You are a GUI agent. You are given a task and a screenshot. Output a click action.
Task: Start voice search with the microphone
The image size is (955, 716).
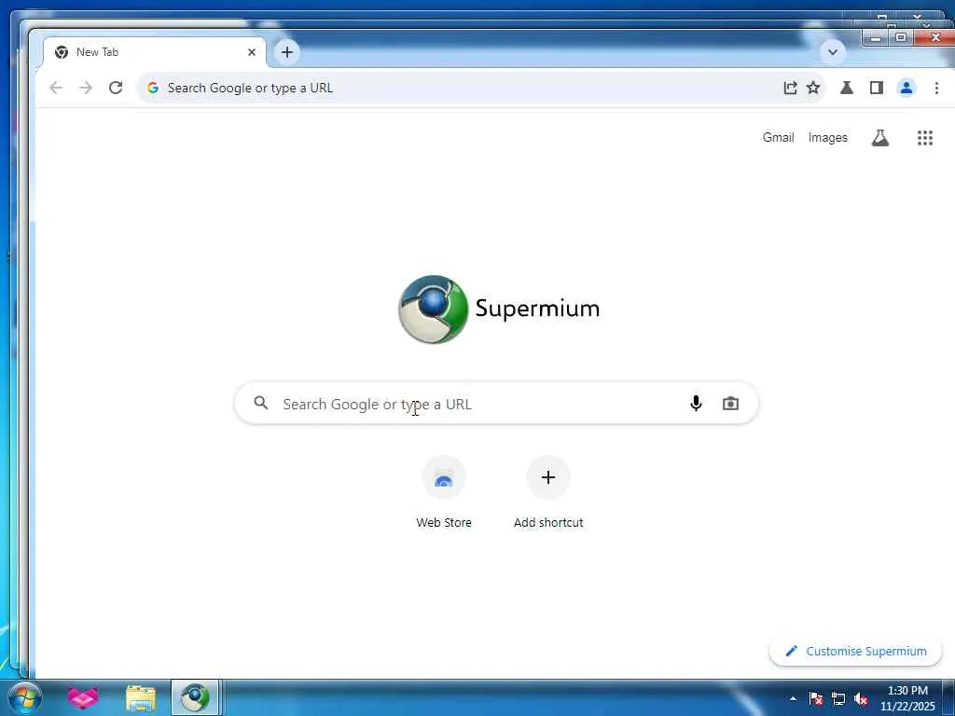[696, 403]
